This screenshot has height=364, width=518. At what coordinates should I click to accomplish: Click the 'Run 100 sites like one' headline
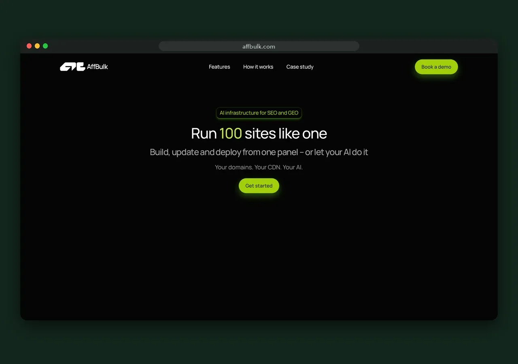click(x=259, y=133)
